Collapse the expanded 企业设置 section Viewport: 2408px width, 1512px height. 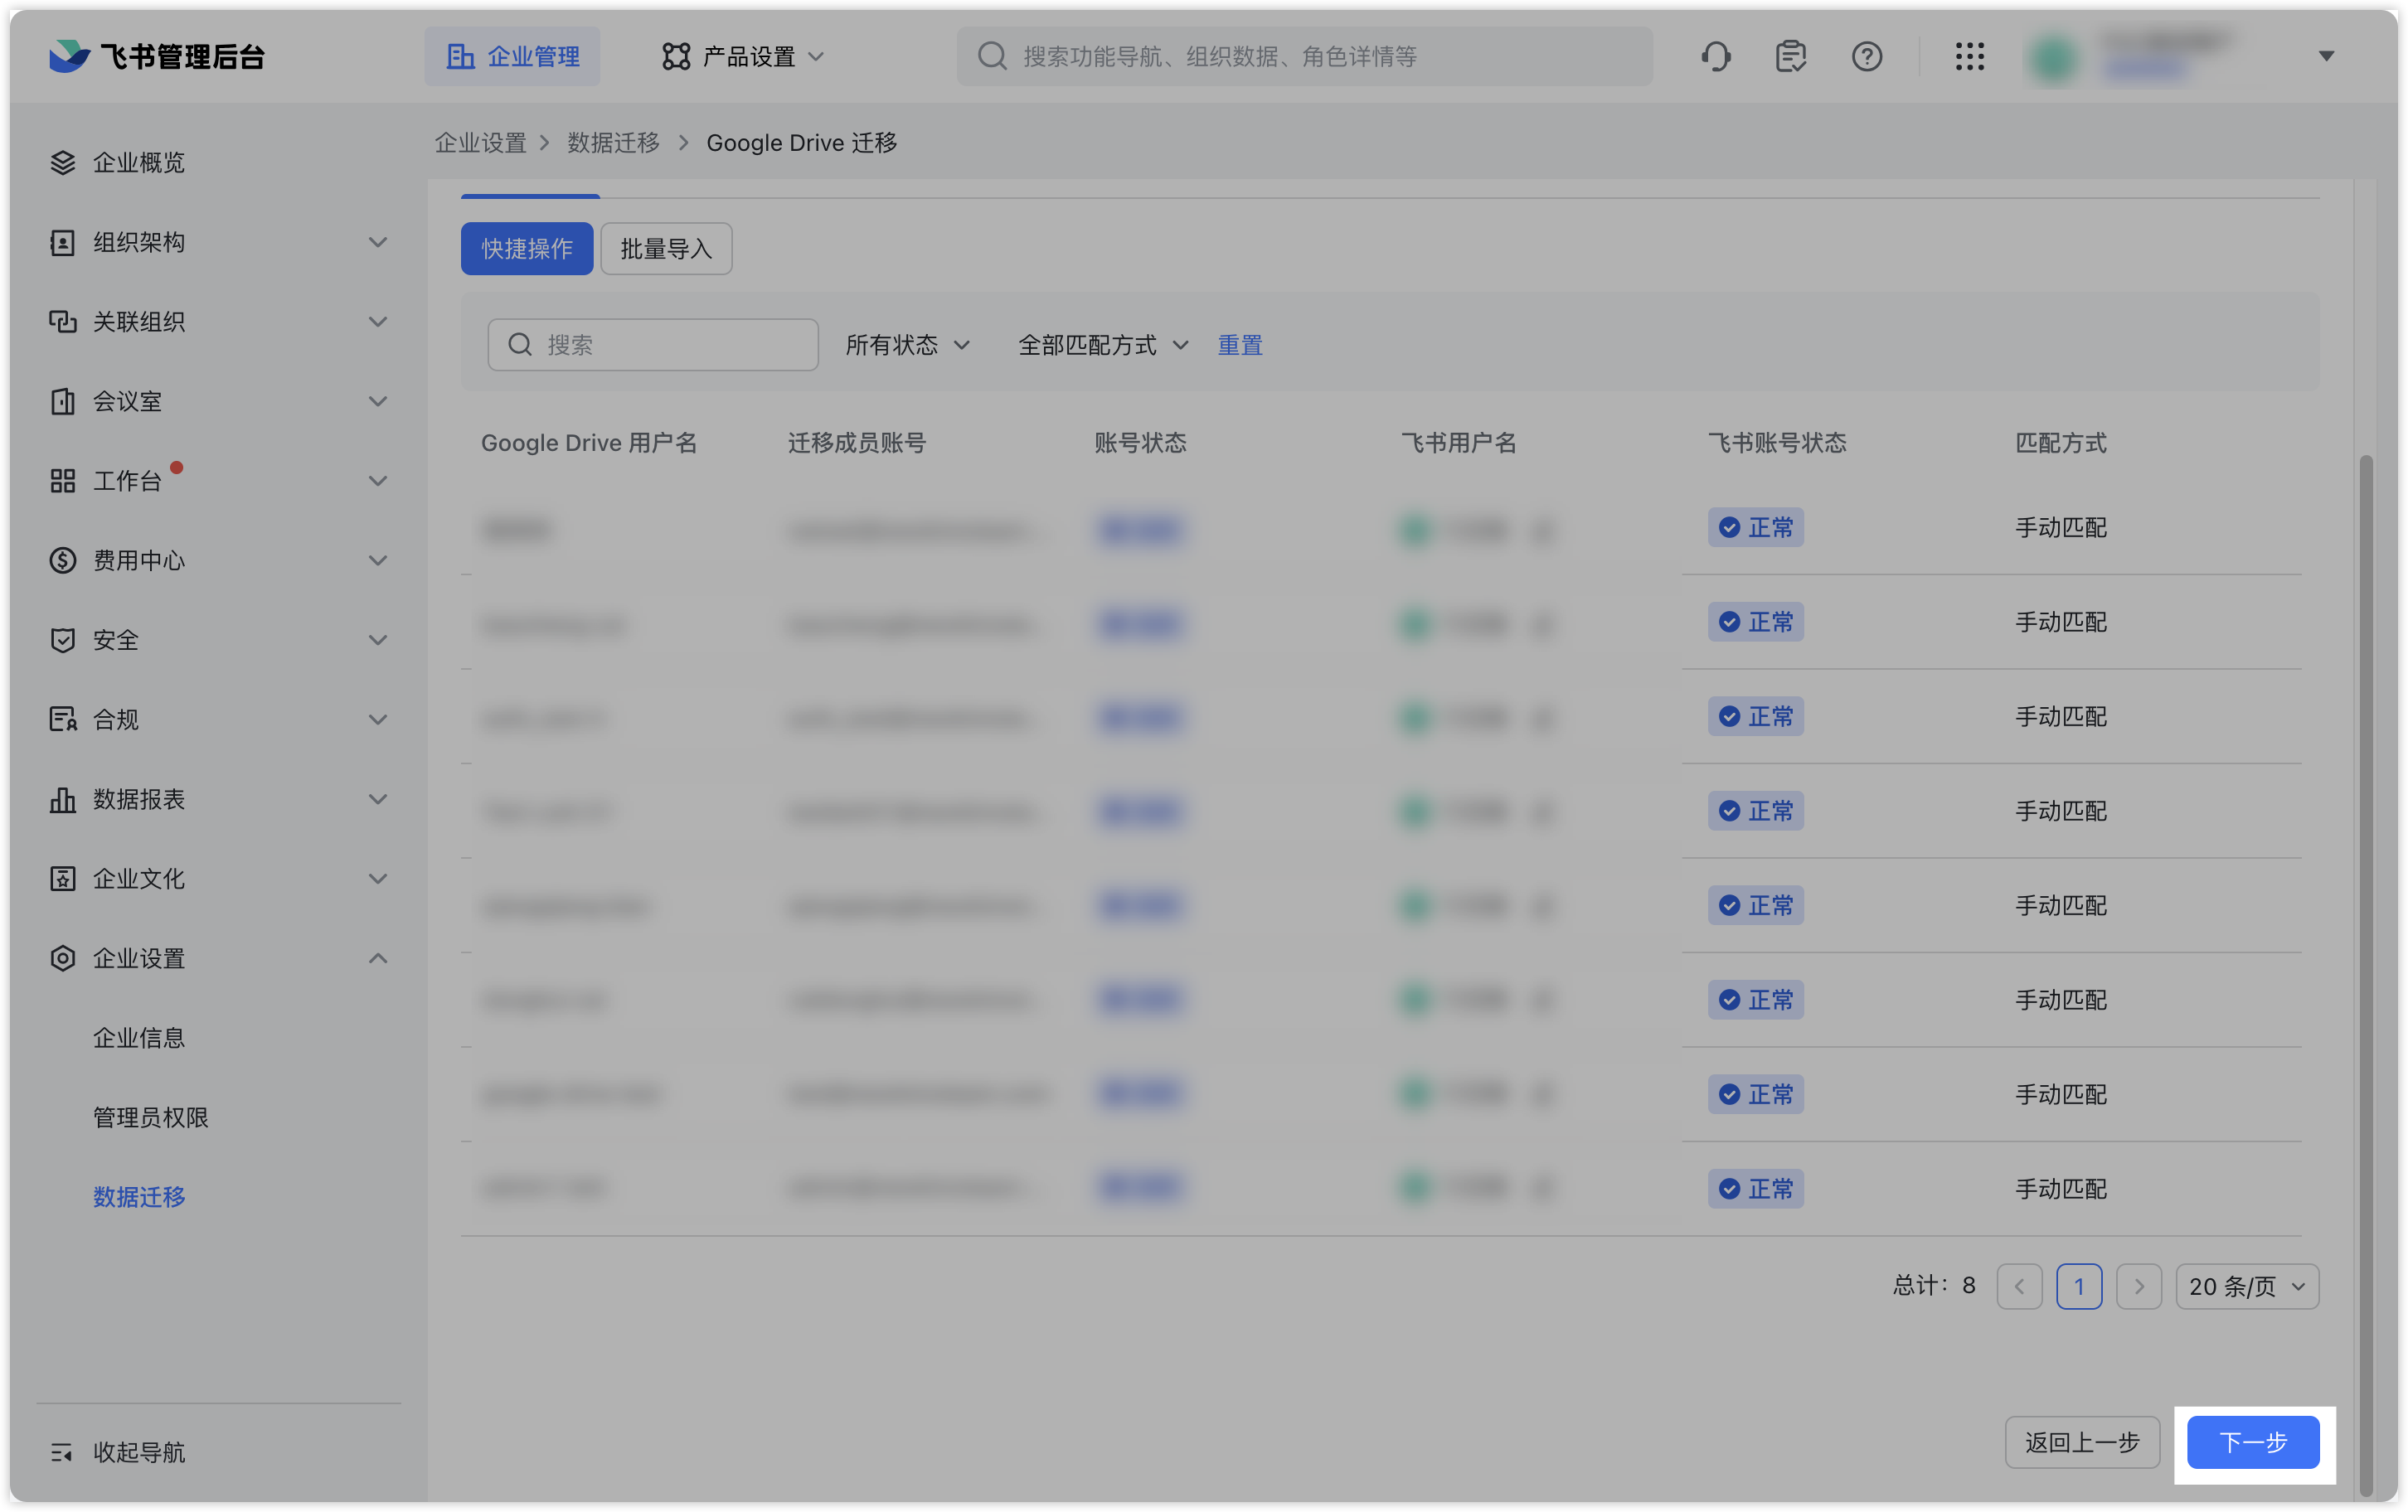tap(378, 958)
